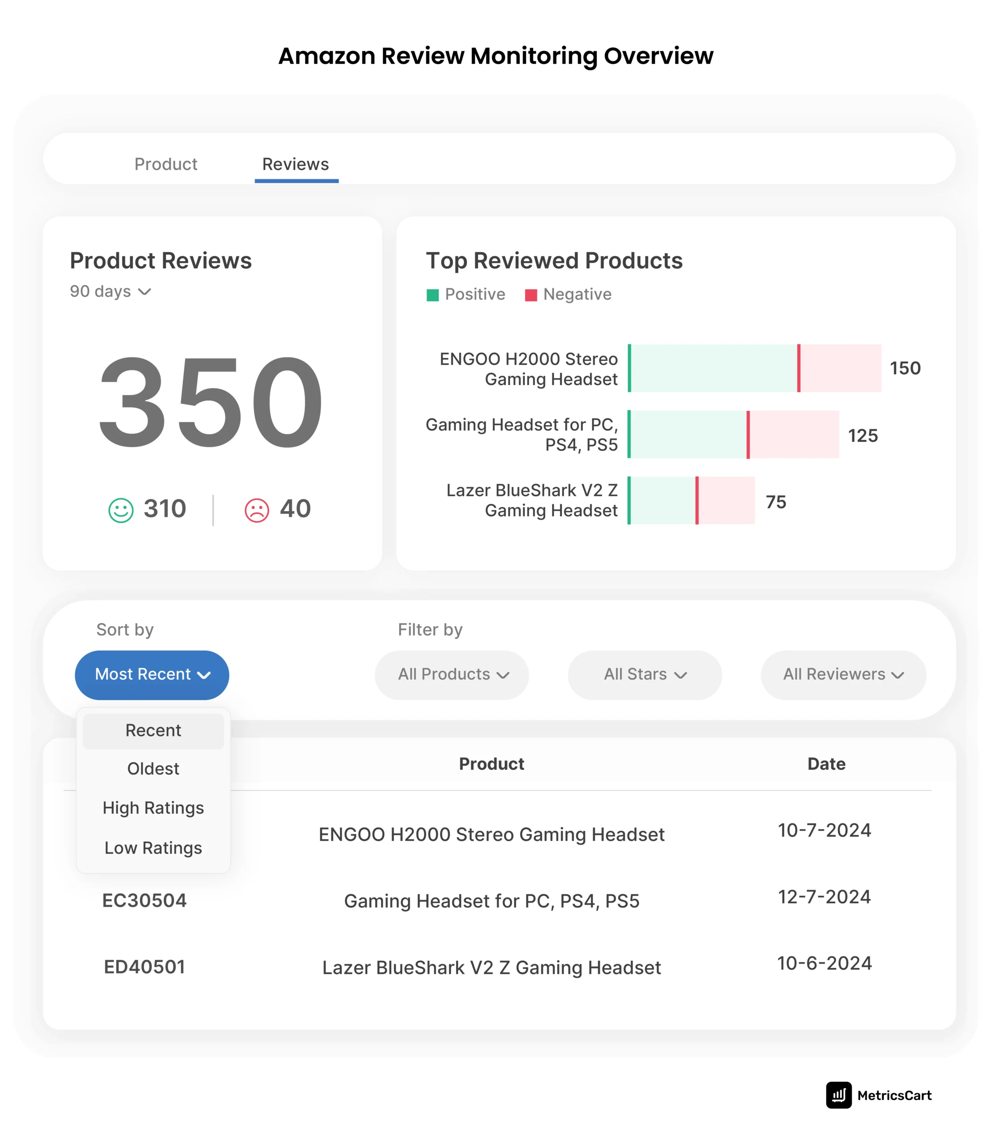The height and width of the screenshot is (1141, 992).
Task: Click the 10-7-2024 date cell
Action: pos(824,831)
